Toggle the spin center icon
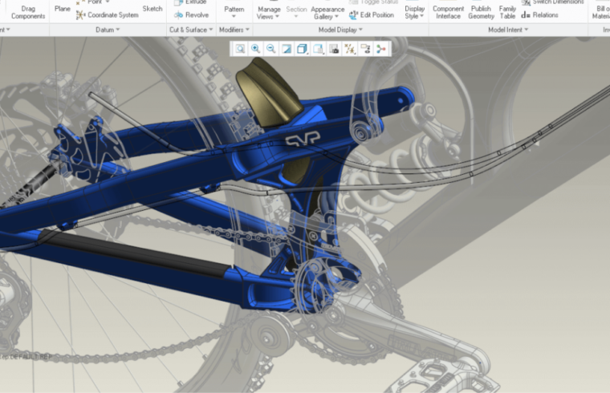Screen dimensions: 610x393 pyautogui.click(x=381, y=49)
